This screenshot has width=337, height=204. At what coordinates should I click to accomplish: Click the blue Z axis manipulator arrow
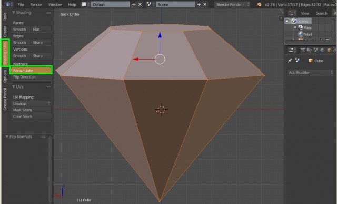160,35
